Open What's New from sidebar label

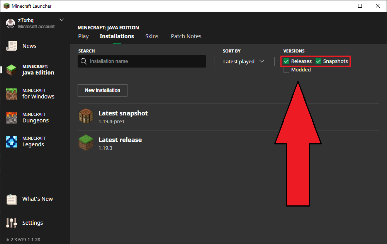click(x=37, y=199)
